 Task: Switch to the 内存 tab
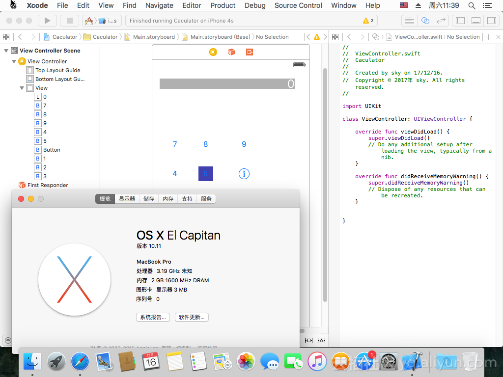point(168,199)
